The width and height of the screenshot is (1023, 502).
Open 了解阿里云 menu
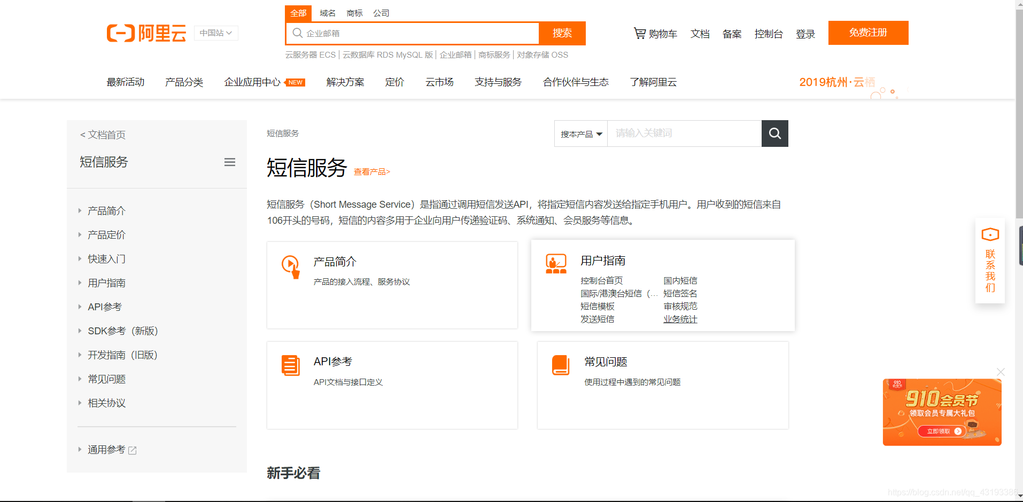653,82
